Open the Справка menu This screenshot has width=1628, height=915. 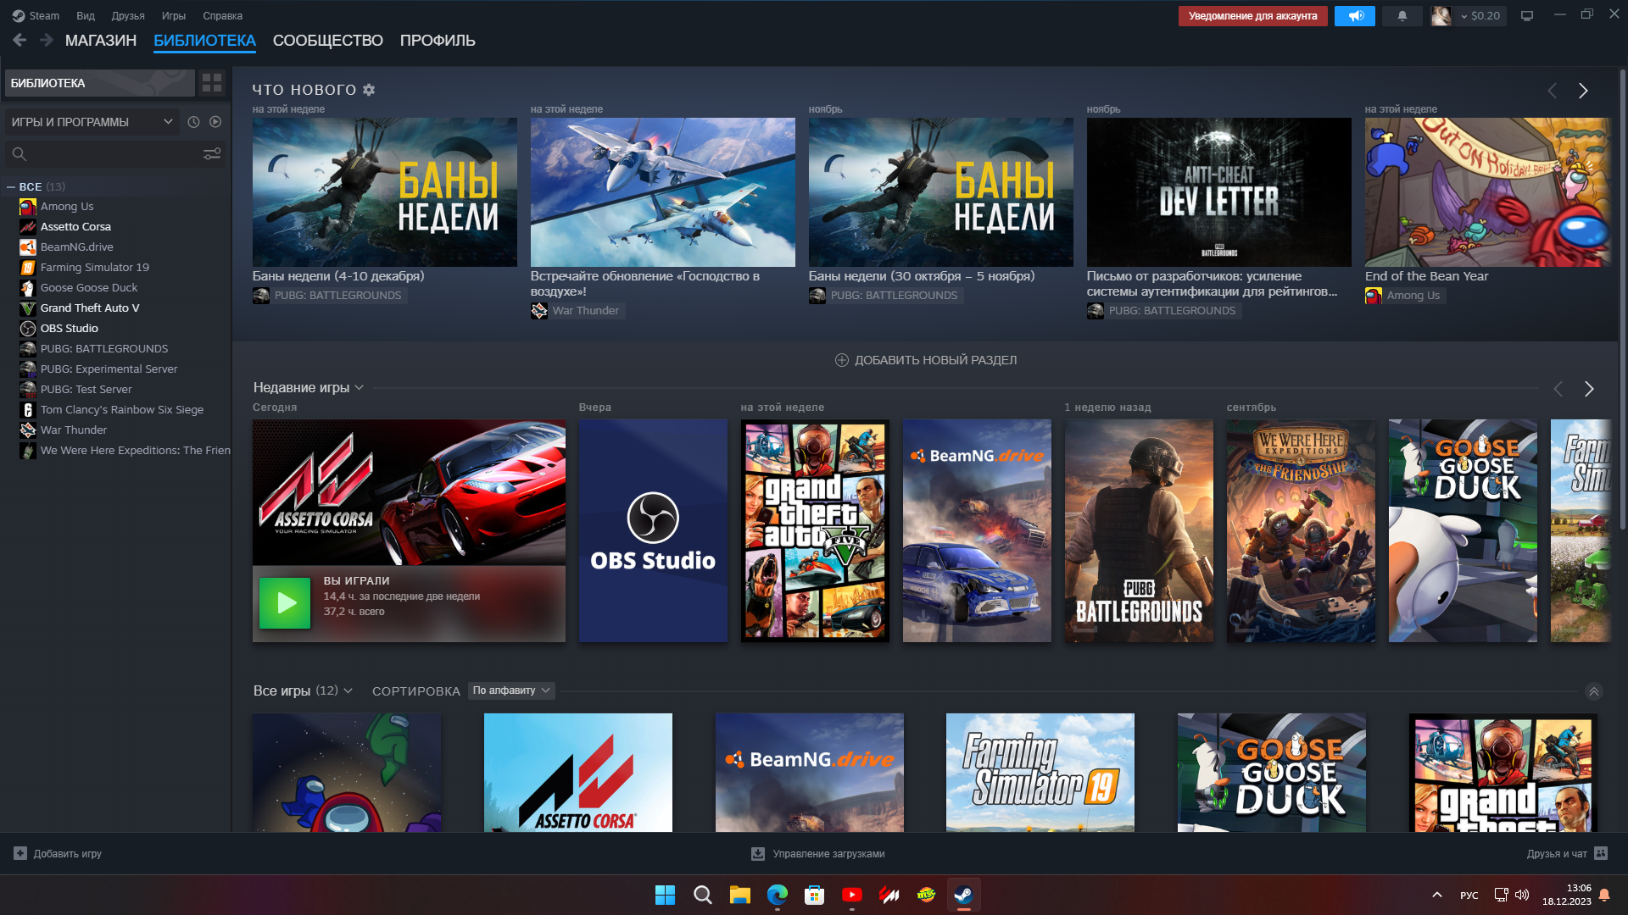[x=222, y=15]
